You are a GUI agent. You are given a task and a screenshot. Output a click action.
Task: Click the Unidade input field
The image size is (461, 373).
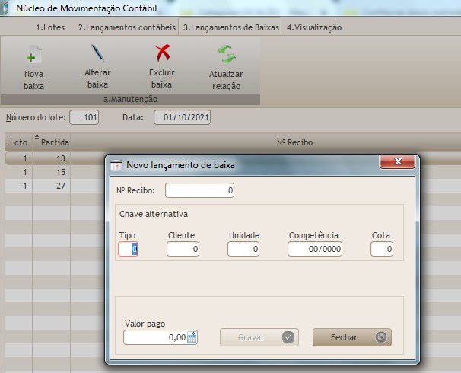tap(244, 249)
